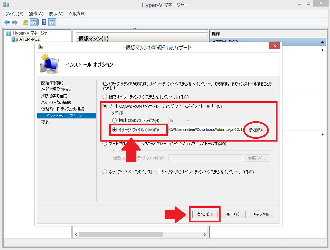Screen dimensions: 330x250
Task: Select ATEM-PC2 in the console tree
Action: pos(29,39)
